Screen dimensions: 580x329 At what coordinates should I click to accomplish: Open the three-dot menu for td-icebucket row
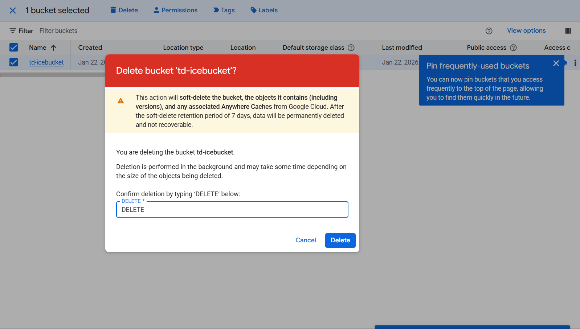point(575,63)
